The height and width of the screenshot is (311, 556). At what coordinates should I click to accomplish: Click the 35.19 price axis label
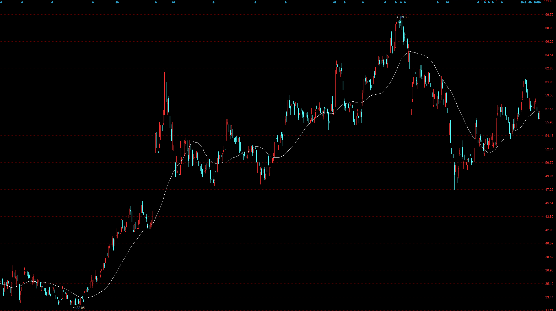pyautogui.click(x=549, y=284)
